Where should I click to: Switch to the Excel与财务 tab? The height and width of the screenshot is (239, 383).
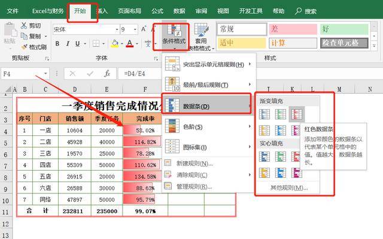tap(48, 11)
